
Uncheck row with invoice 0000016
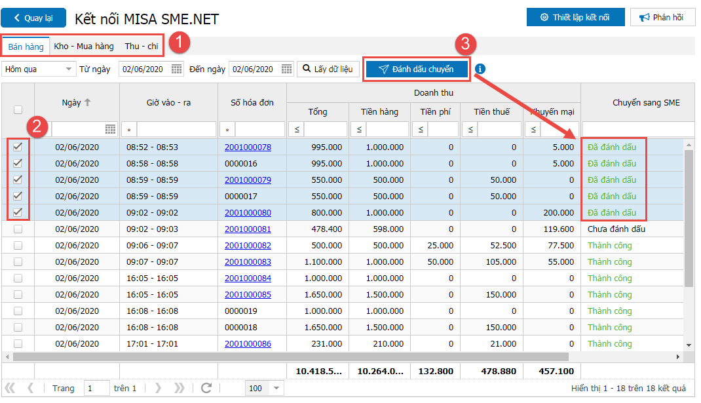click(x=18, y=163)
